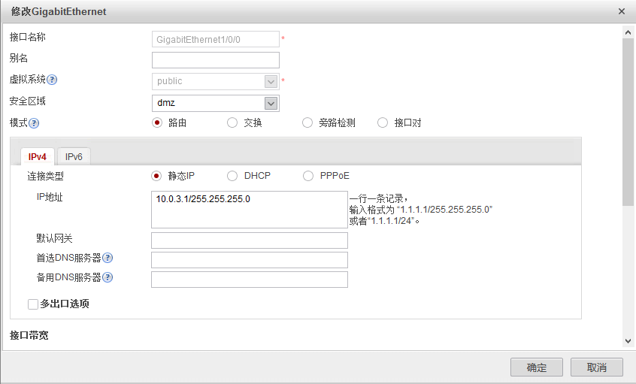Click the 确定 button
The width and height of the screenshot is (636, 384).
coord(536,367)
